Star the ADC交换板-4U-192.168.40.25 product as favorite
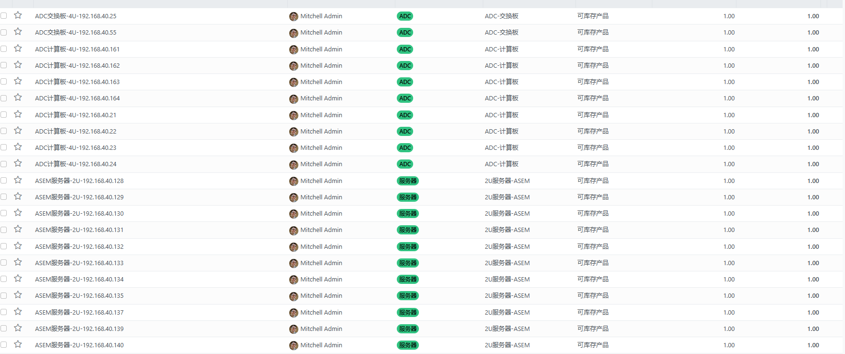This screenshot has width=845, height=354. click(18, 15)
